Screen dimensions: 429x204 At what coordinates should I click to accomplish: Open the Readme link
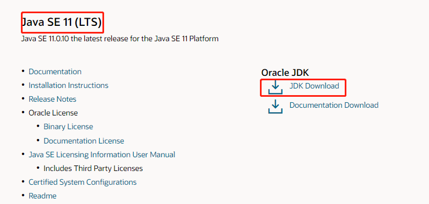(42, 196)
